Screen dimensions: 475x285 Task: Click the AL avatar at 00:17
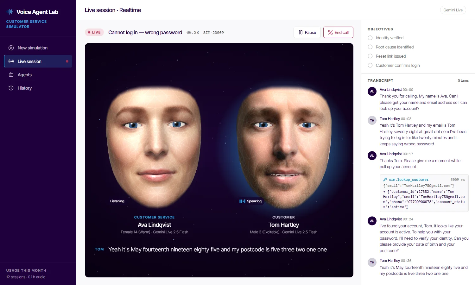coord(372,155)
